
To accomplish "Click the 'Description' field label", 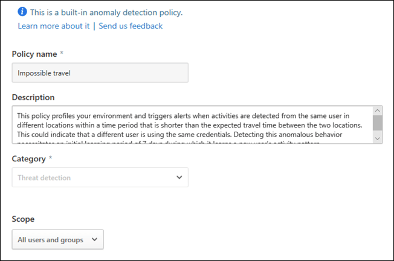I will tap(33, 97).
